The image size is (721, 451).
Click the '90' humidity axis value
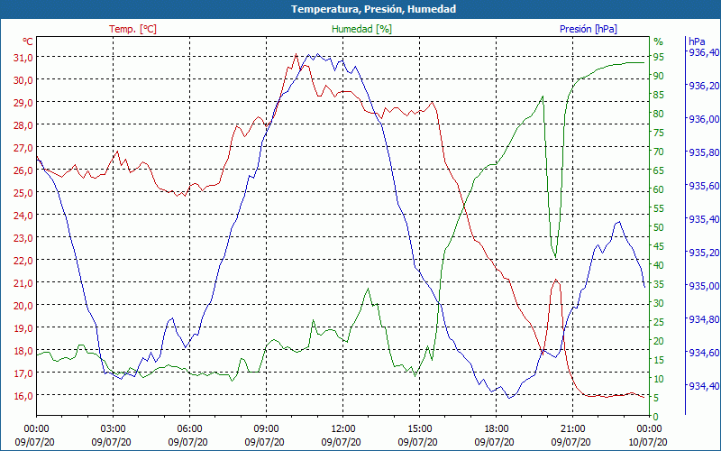point(659,76)
